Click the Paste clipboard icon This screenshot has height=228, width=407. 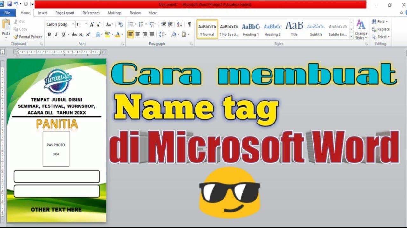6,25
